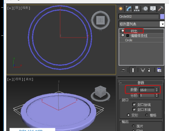Screen dimensions: 169x131
Task: Click Make Unique icon
Action: [x=143, y=70]
